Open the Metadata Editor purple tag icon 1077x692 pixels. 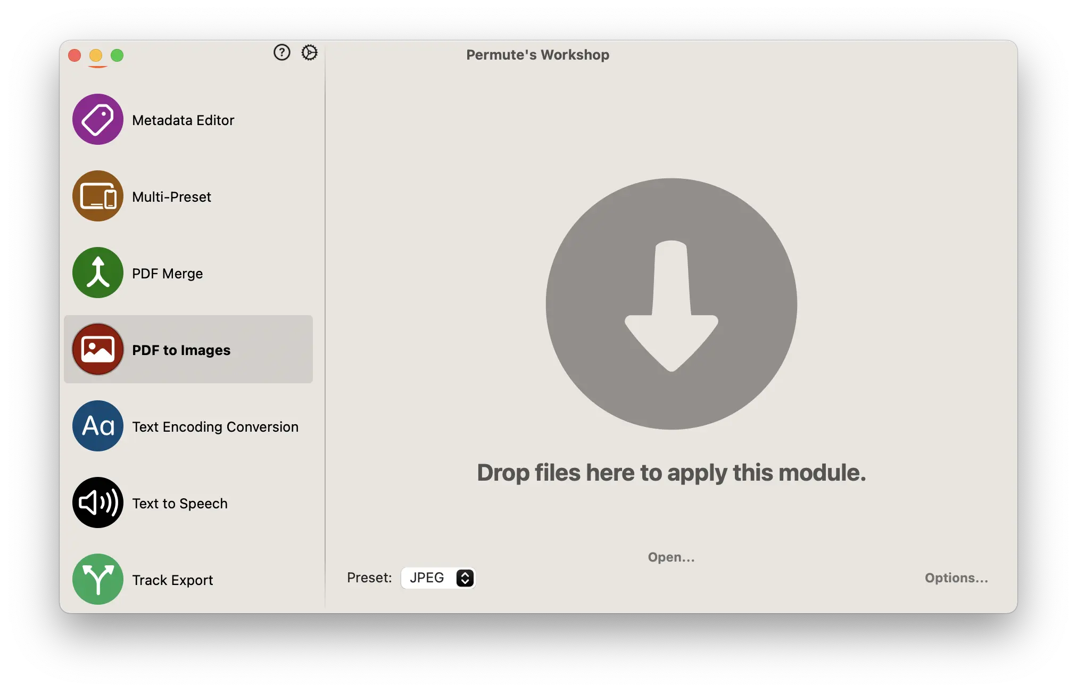[x=98, y=119]
